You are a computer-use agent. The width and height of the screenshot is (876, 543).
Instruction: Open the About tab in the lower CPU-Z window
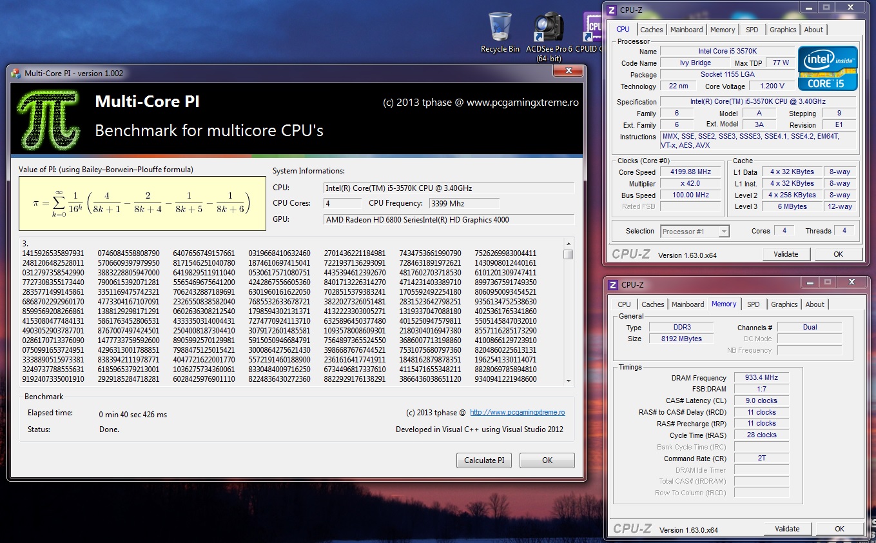815,304
